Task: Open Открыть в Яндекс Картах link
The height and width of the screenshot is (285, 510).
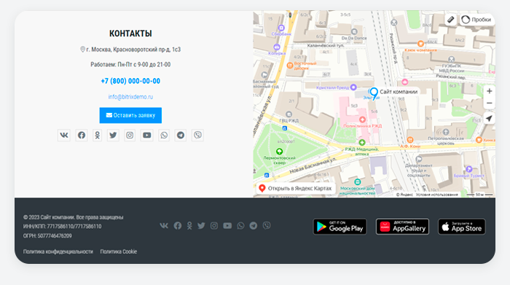Action: 296,188
